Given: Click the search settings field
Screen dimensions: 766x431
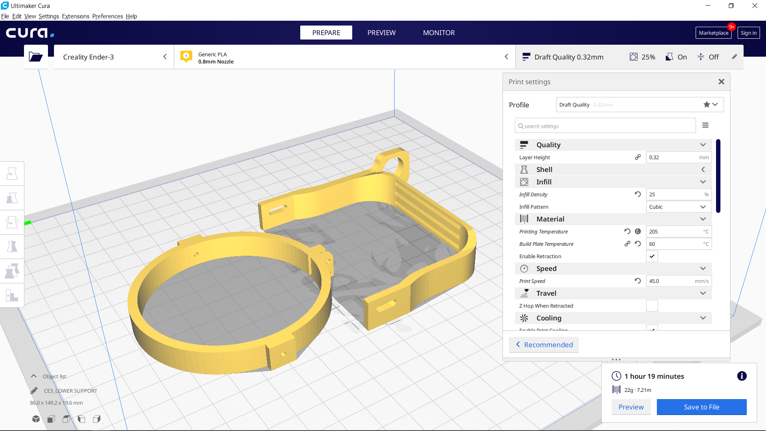Looking at the screenshot, I should pyautogui.click(x=605, y=126).
